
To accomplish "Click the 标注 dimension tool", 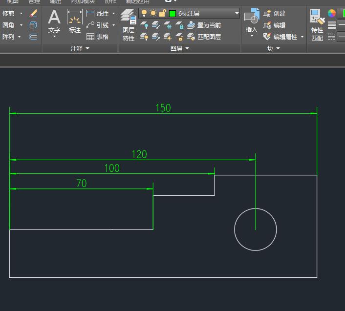I will pos(75,21).
